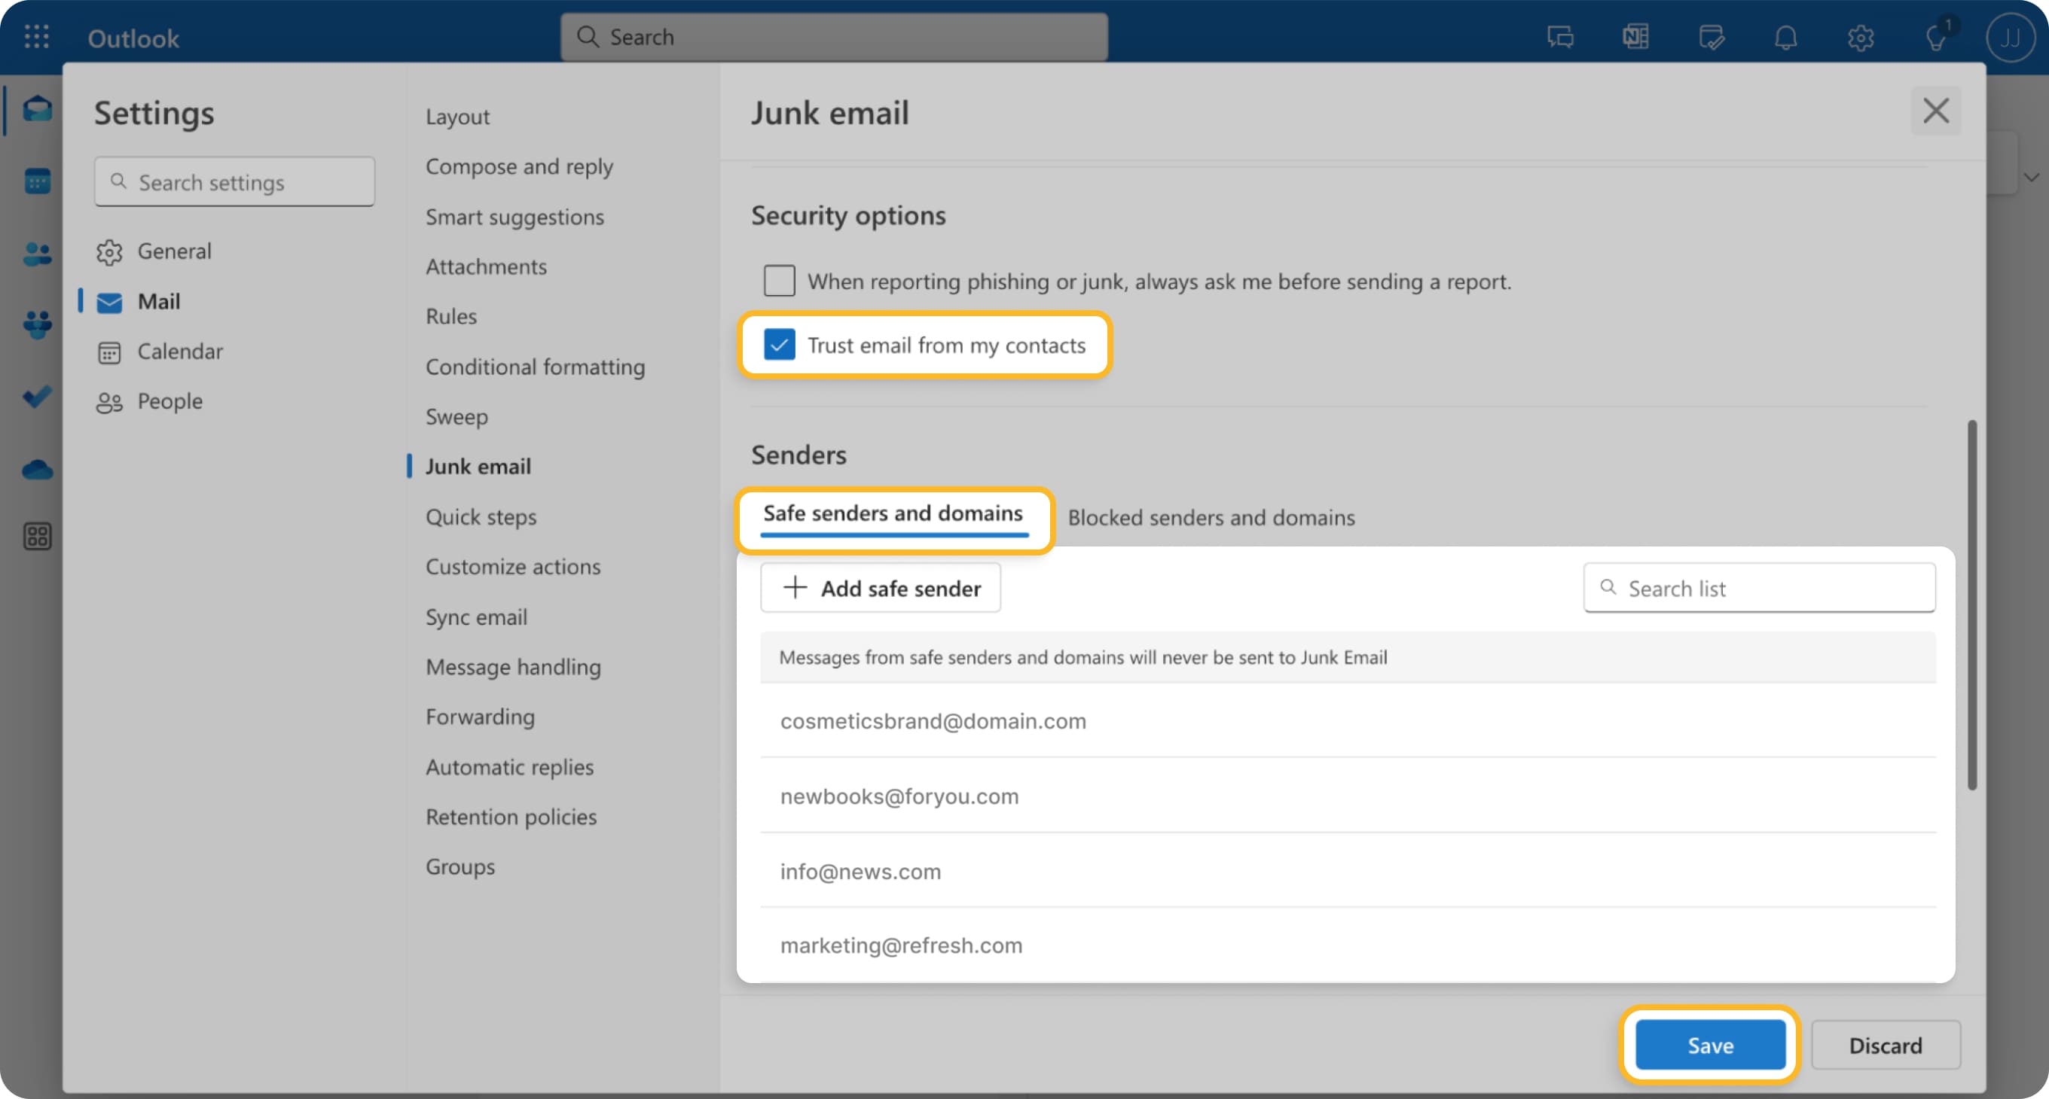2049x1099 pixels.
Task: Select info@news.com safe sender row
Action: [1348, 871]
